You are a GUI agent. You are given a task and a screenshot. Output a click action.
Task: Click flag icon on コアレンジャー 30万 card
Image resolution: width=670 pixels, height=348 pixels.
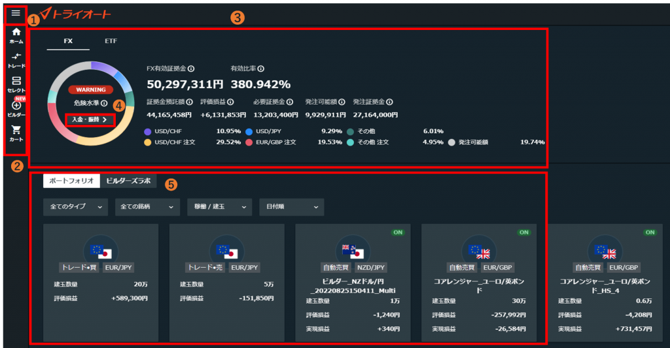(479, 251)
